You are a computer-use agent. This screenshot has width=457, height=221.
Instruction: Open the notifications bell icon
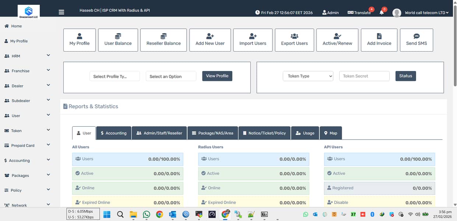pyautogui.click(x=382, y=13)
